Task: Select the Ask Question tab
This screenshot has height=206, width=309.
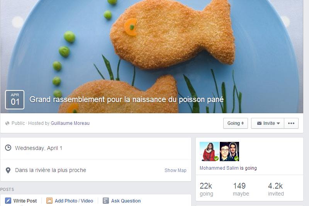Action: pyautogui.click(x=122, y=201)
